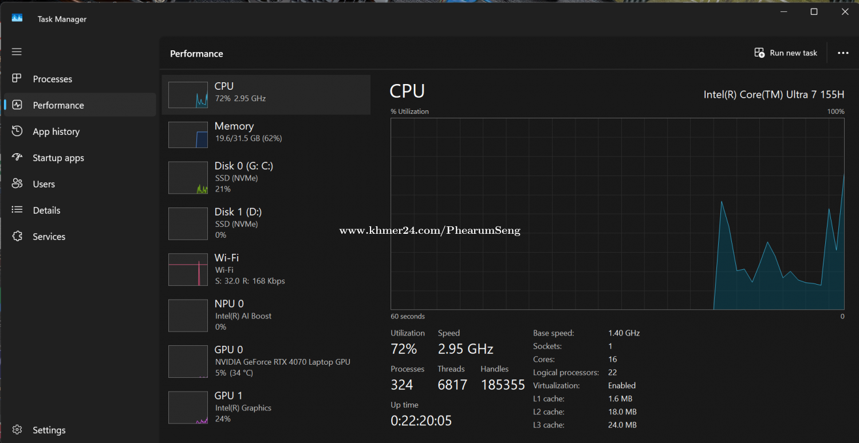This screenshot has width=859, height=443.
Task: Click the 324 processes count
Action: coord(402,385)
